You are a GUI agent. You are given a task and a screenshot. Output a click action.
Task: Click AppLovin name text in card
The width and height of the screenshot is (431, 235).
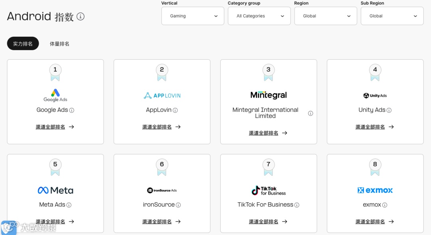[158, 110]
